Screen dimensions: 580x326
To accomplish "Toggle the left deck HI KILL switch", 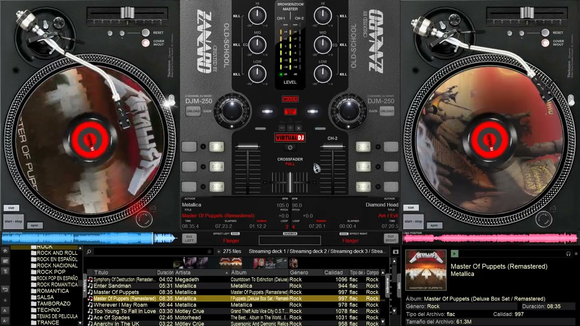I will tap(237, 16).
